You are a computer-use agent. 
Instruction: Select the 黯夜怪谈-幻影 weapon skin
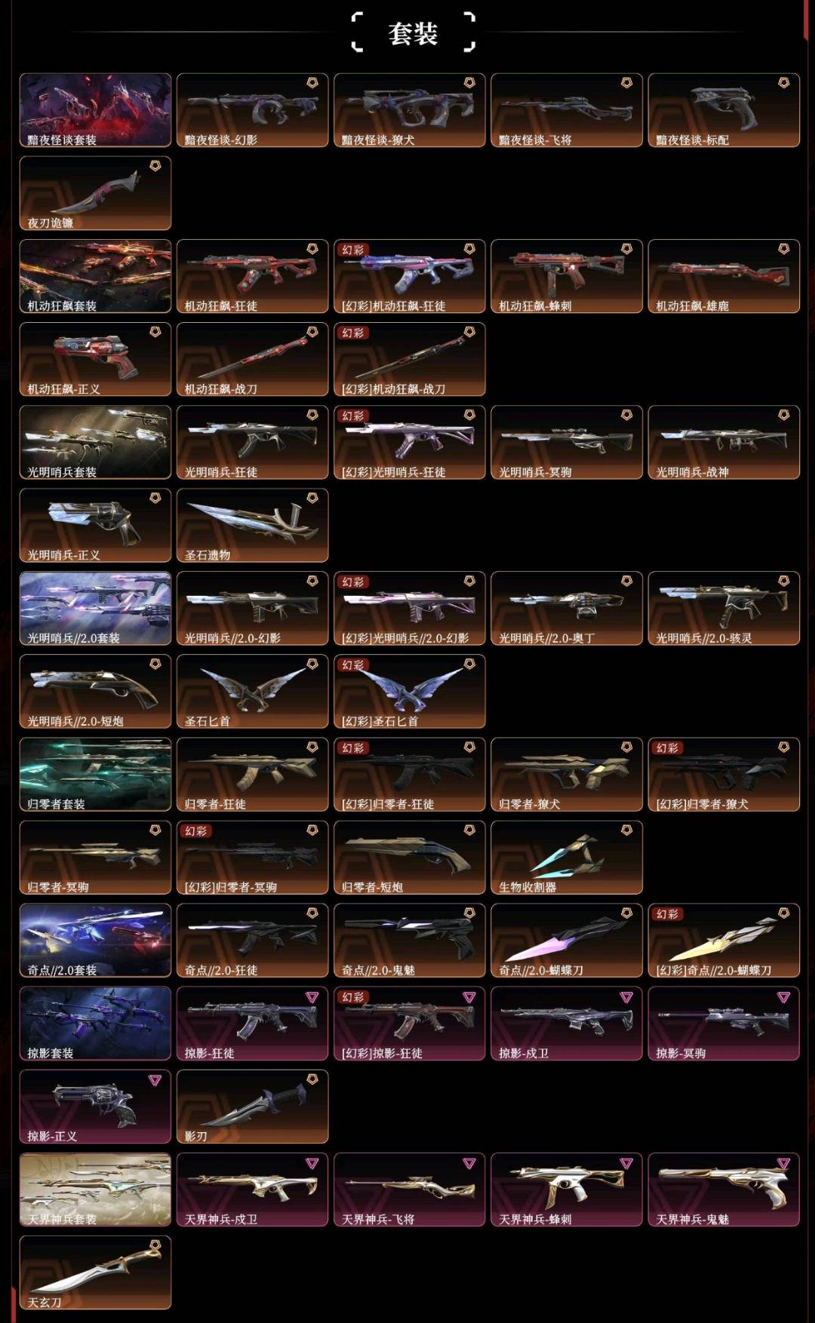pos(252,110)
